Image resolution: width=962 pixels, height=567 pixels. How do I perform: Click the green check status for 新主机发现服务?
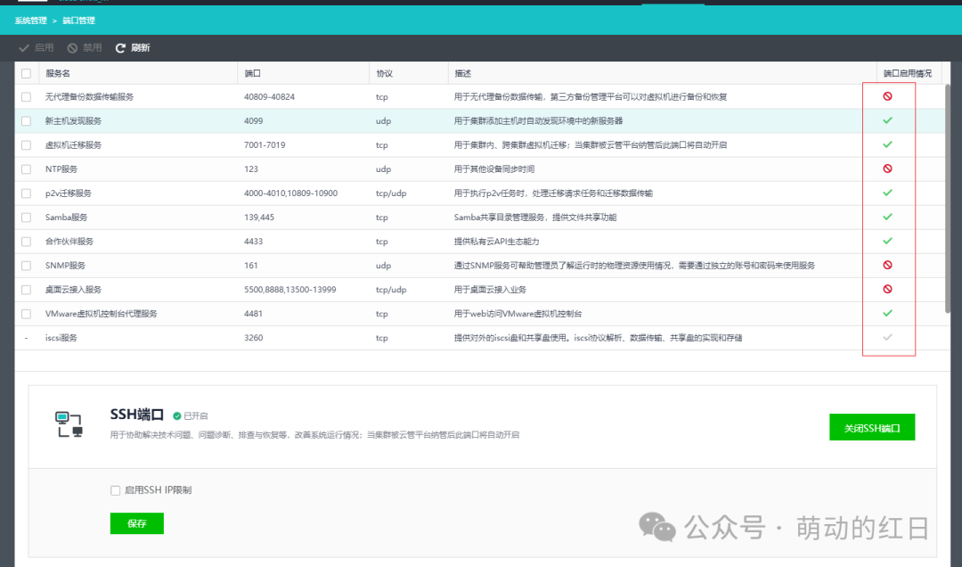click(887, 120)
